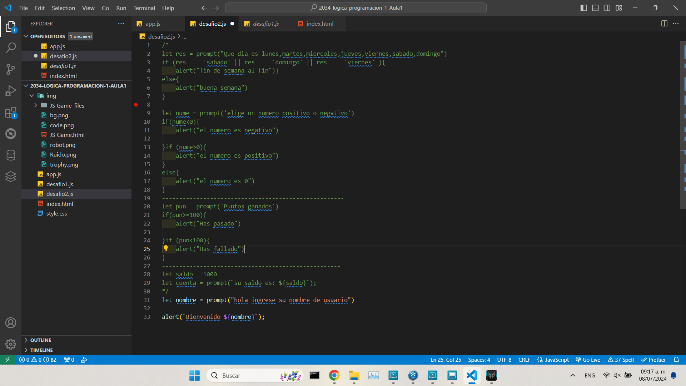Open the breadcrumb desafio2.js
Viewport: 686px width, 386px height.
161,36
